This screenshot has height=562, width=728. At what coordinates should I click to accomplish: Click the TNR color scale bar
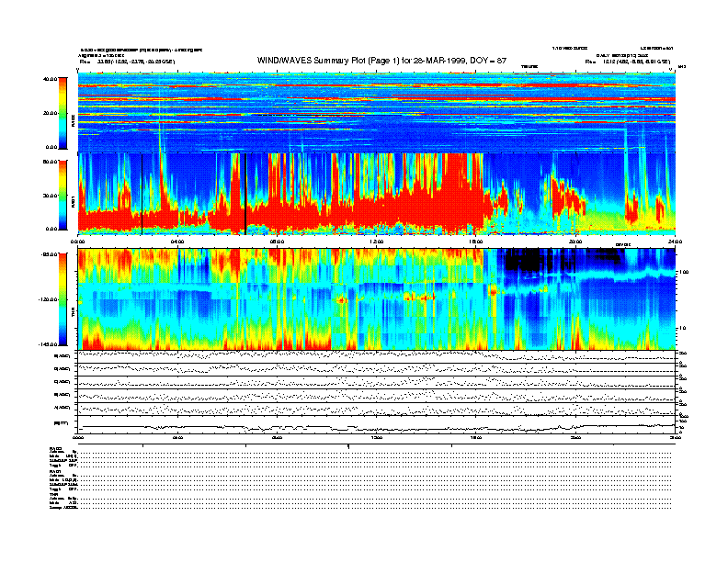coord(63,299)
